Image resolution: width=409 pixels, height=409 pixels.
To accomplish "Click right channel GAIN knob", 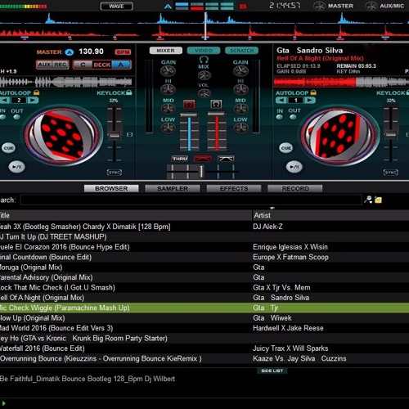I will pos(240,71).
